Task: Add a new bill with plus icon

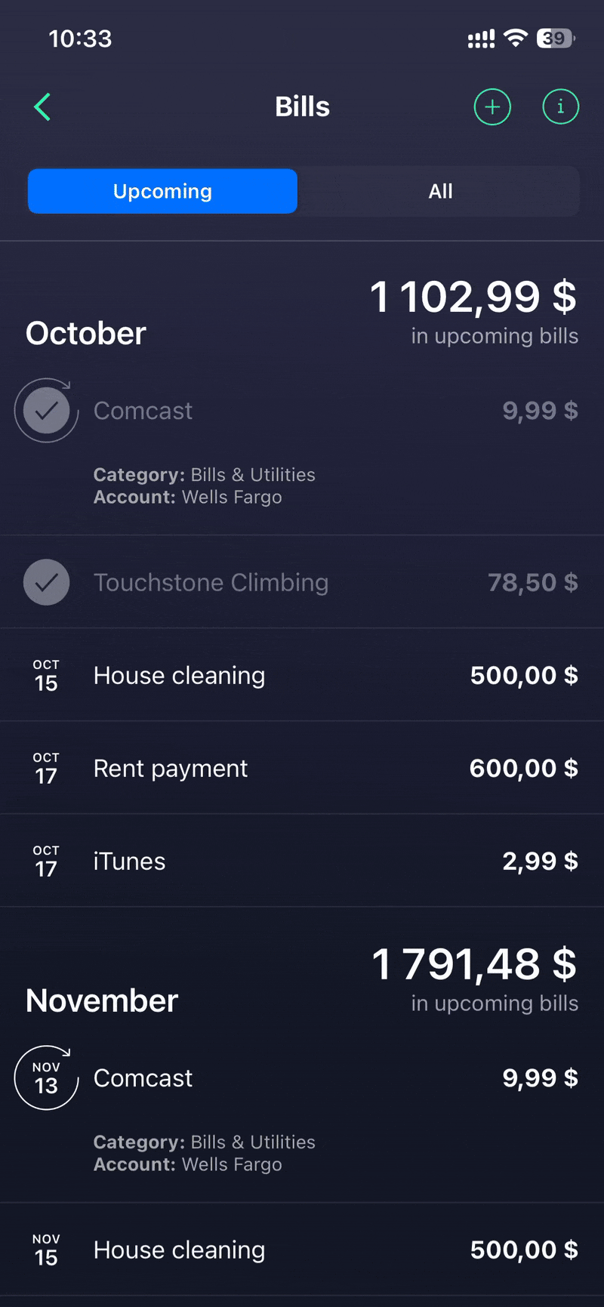Action: click(x=492, y=107)
